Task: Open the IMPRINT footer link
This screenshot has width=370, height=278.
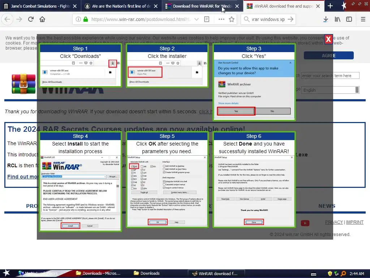Action: pos(355,222)
